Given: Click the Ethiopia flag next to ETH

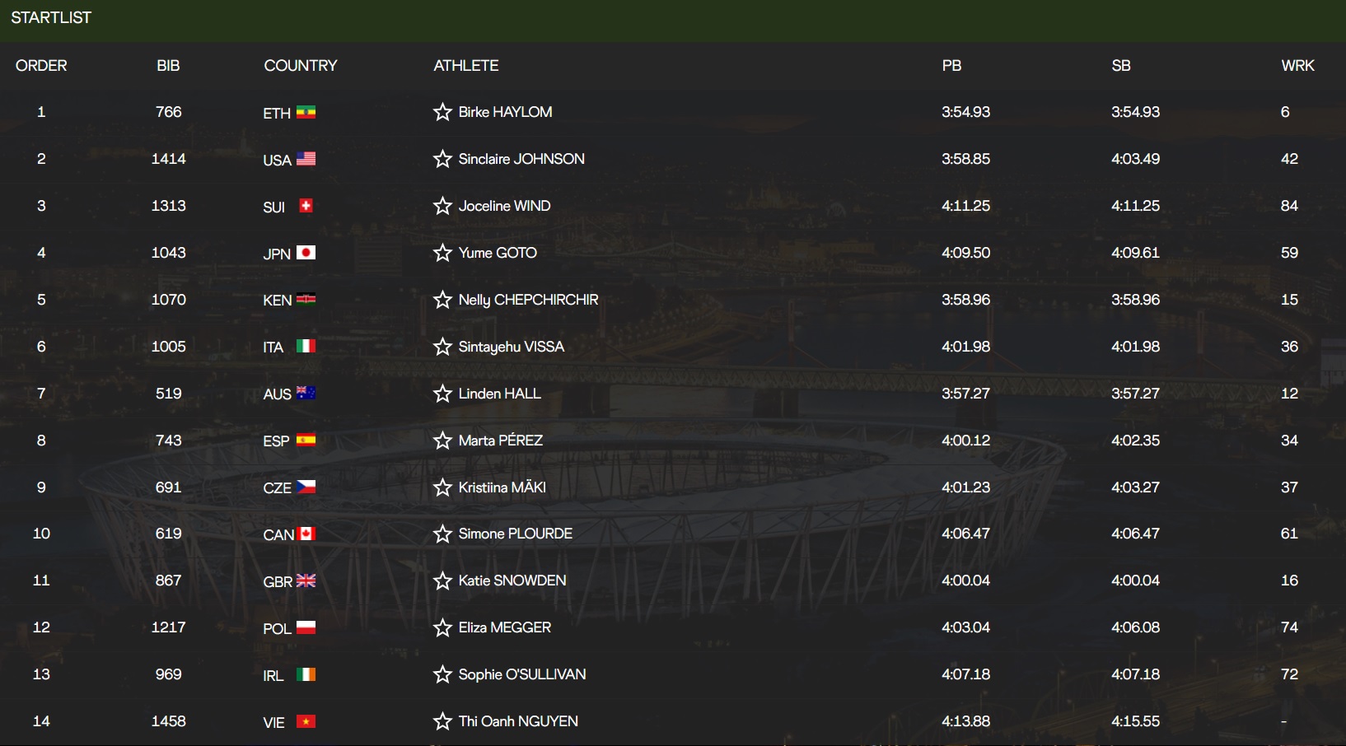Looking at the screenshot, I should click(306, 112).
